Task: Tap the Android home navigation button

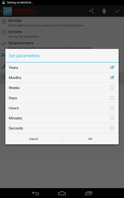Action: click(x=62, y=193)
